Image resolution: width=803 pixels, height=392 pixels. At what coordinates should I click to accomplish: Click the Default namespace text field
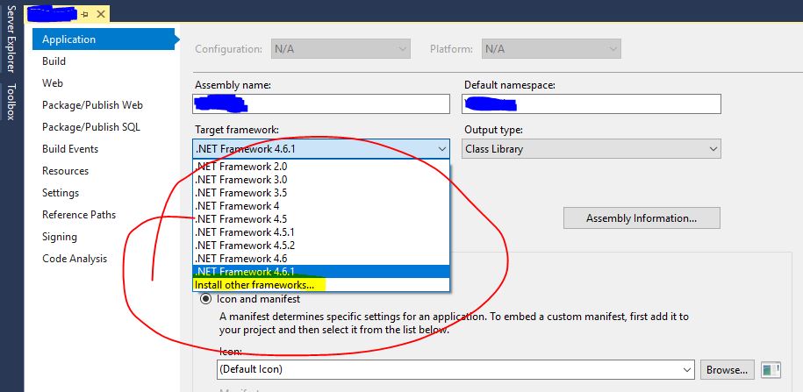pyautogui.click(x=591, y=103)
